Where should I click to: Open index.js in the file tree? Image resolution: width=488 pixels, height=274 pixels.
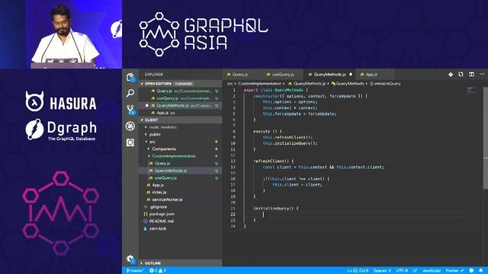click(x=180, y=193)
